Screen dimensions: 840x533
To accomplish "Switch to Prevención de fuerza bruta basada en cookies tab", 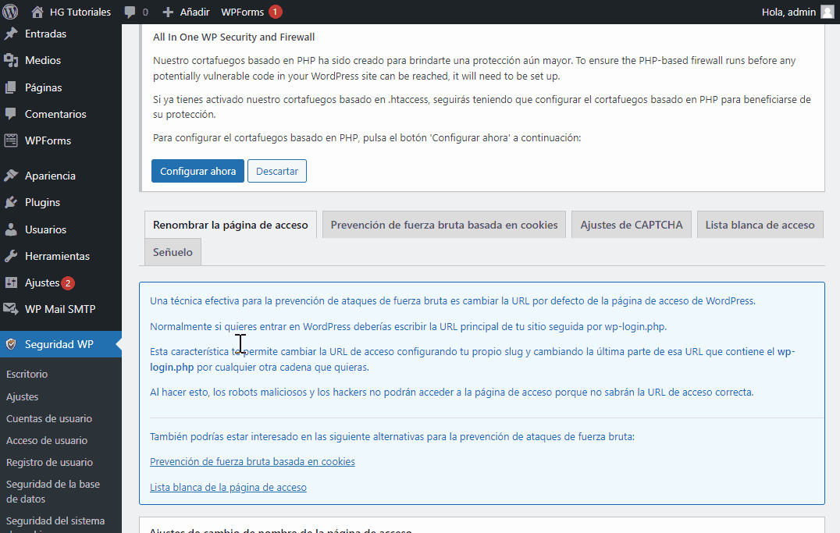I will [x=444, y=225].
